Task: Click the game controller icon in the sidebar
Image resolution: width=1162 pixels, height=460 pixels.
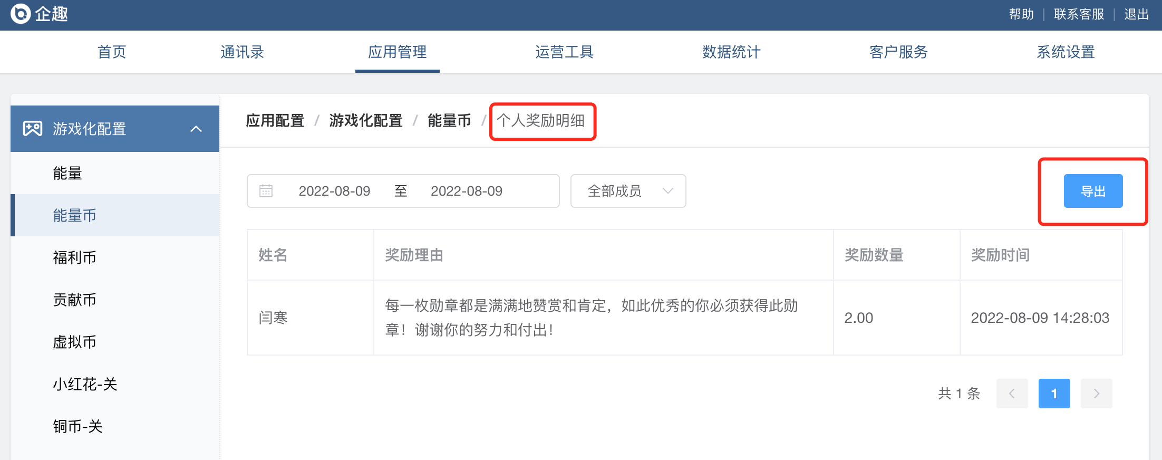Action: (x=33, y=129)
